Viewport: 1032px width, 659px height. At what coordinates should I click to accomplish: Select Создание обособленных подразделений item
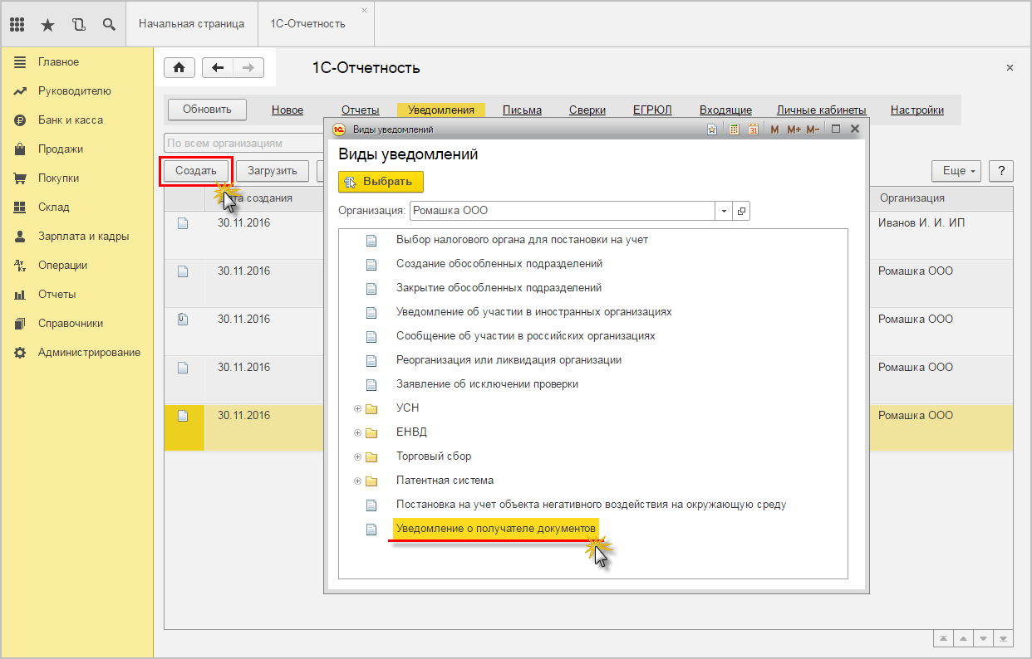click(499, 264)
